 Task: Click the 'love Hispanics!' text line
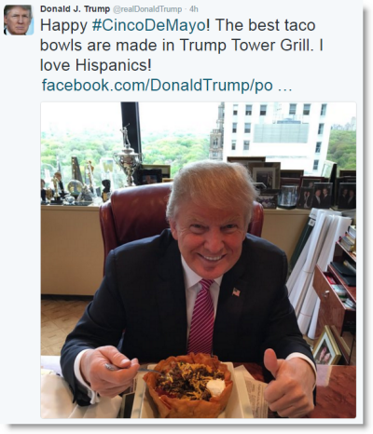tap(96, 65)
